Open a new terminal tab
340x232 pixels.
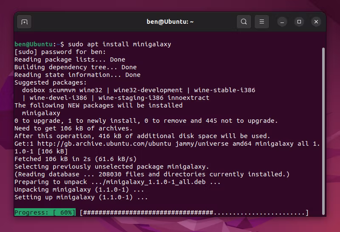pyautogui.click(x=24, y=22)
